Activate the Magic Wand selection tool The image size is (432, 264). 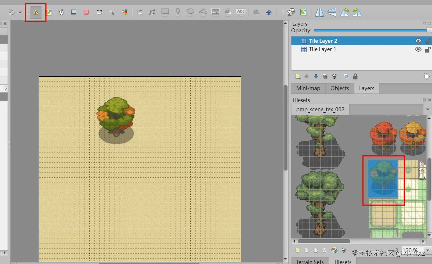(x=112, y=12)
